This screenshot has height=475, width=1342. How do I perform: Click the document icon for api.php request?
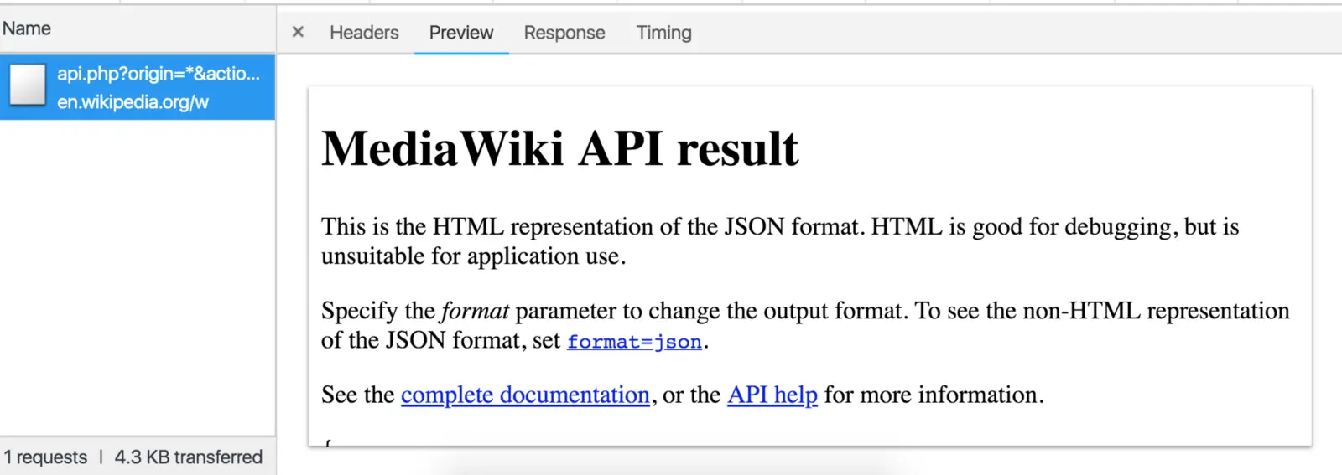tap(28, 85)
